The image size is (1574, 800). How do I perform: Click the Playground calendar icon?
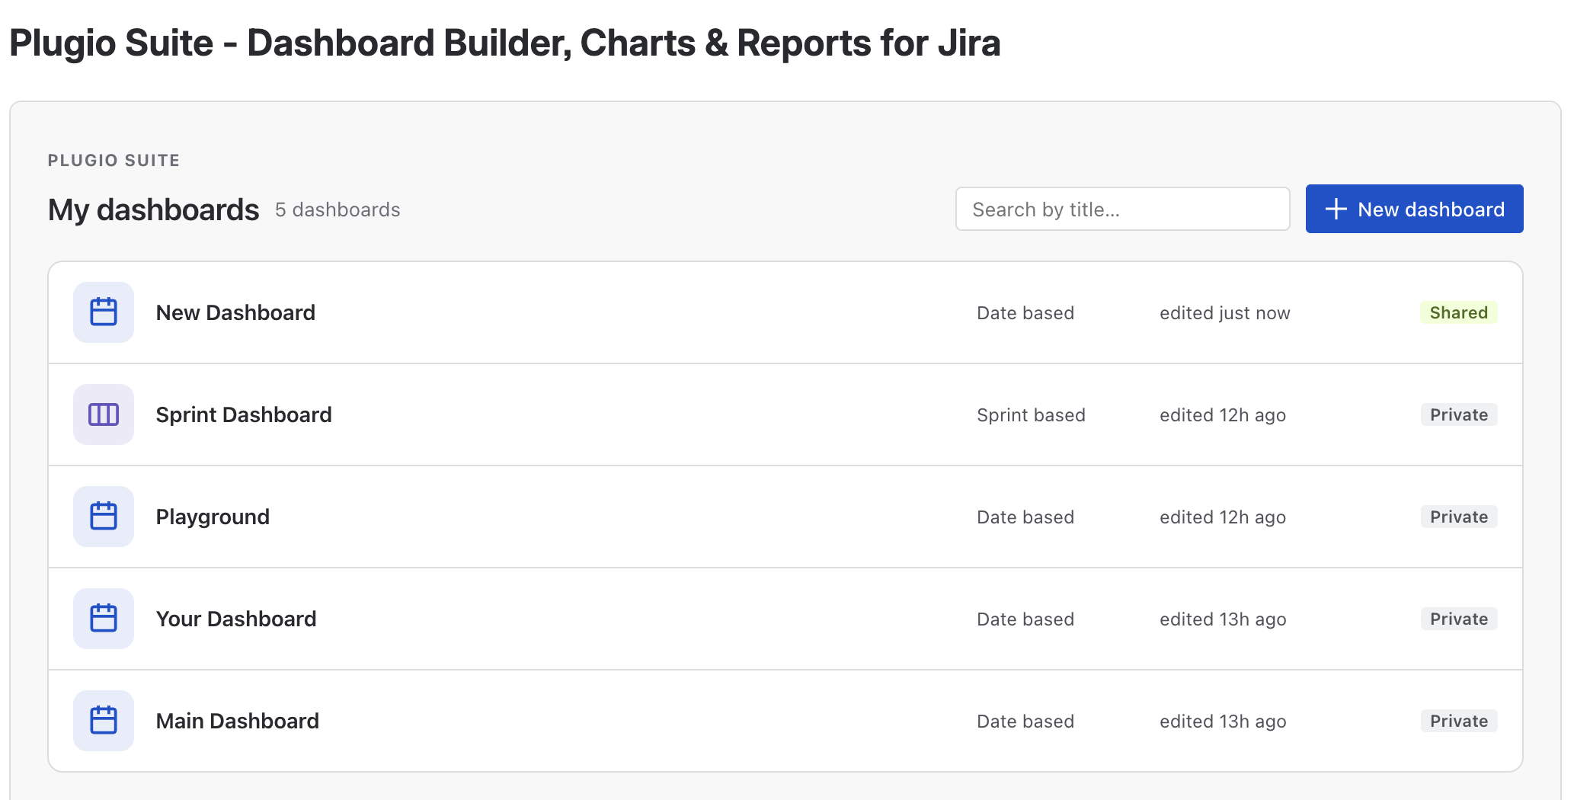(104, 517)
